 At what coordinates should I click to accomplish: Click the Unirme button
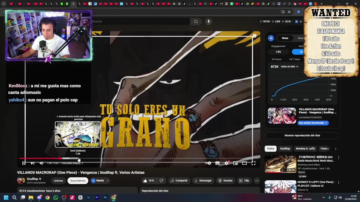58,181
